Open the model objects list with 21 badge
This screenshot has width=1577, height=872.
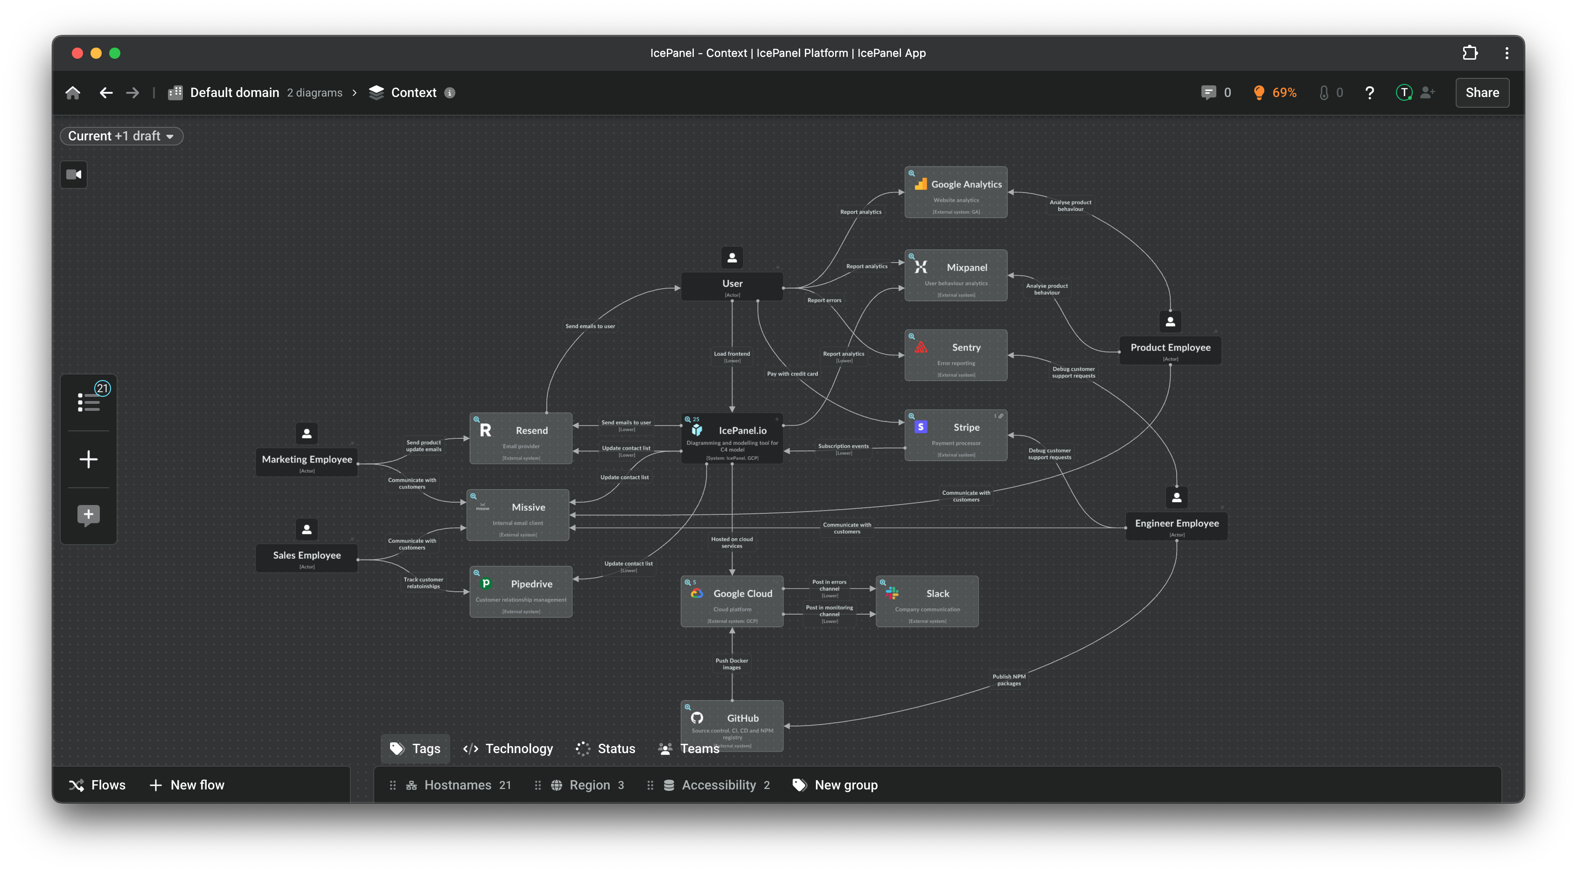[90, 401]
